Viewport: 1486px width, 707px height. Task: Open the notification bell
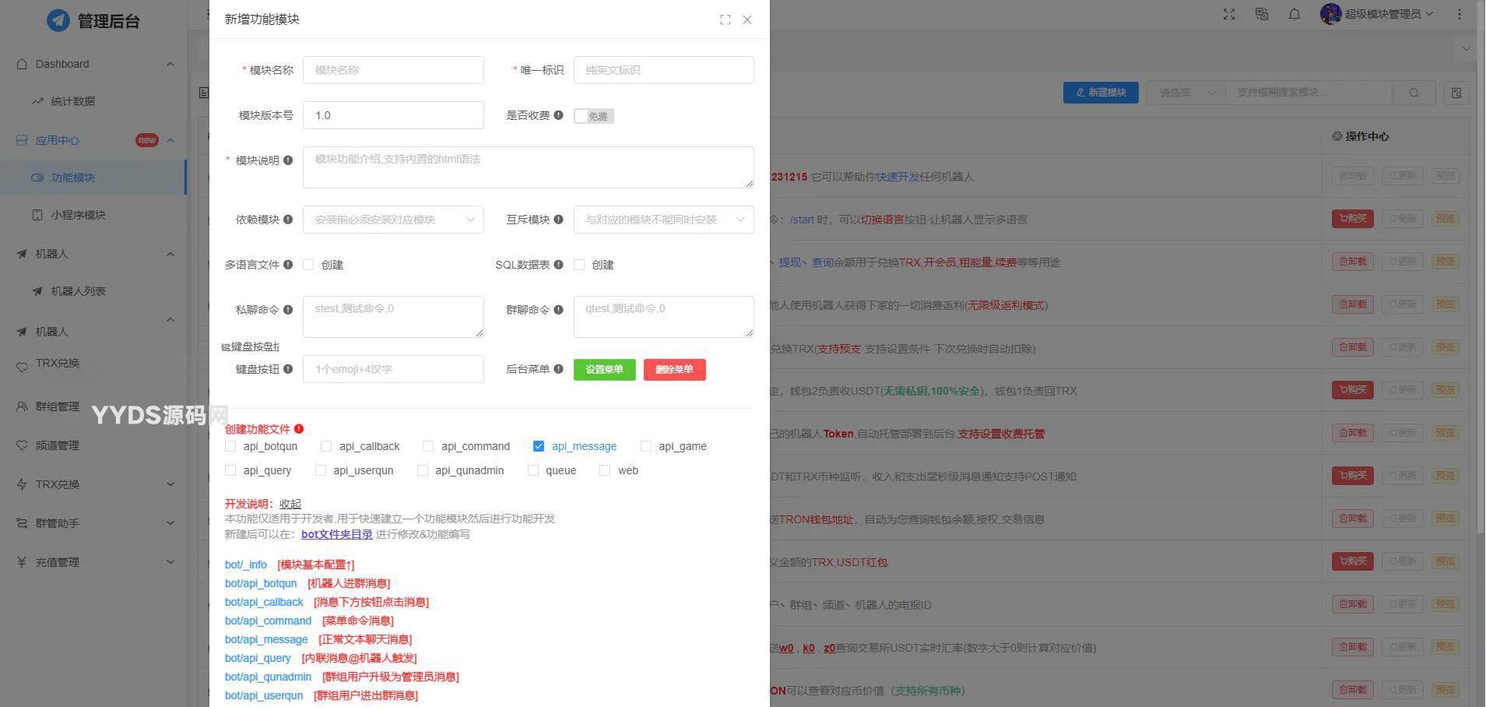pos(1295,14)
